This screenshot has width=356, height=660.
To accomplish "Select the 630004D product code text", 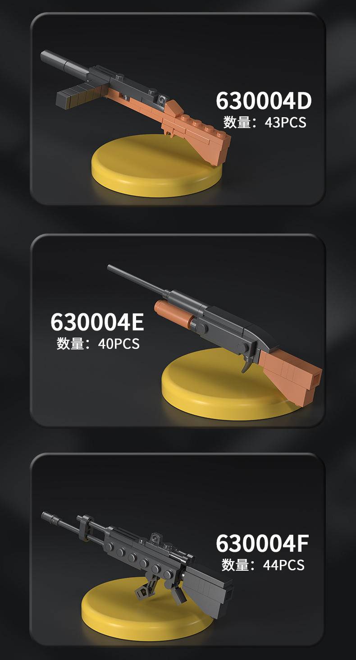I will coord(264,101).
